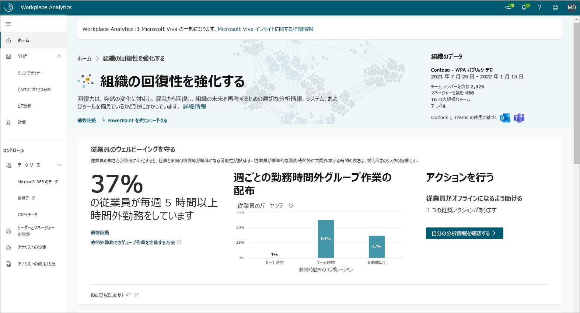Click the 37% chart bar
This screenshot has width=580, height=313.
(x=377, y=247)
